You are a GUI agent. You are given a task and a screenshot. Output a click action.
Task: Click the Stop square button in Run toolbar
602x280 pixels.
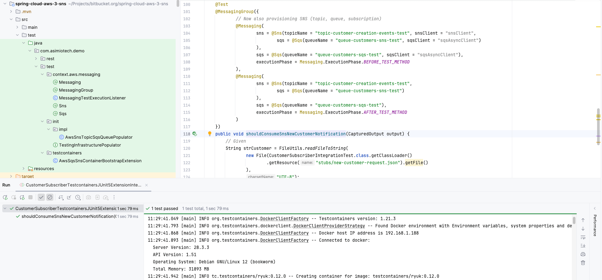point(30,198)
